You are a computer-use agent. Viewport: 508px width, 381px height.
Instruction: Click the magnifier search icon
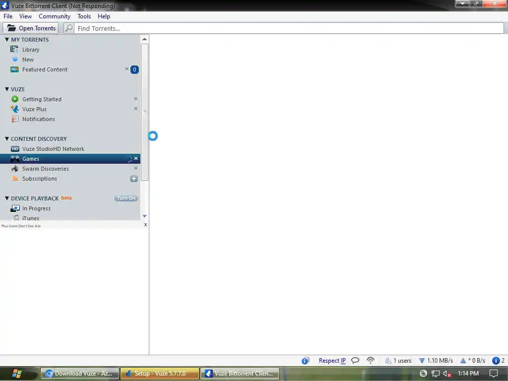point(68,28)
